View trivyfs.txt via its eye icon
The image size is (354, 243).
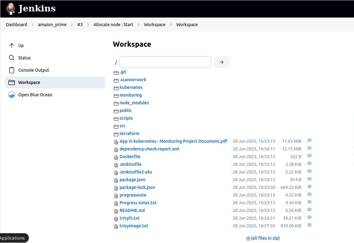click(309, 217)
